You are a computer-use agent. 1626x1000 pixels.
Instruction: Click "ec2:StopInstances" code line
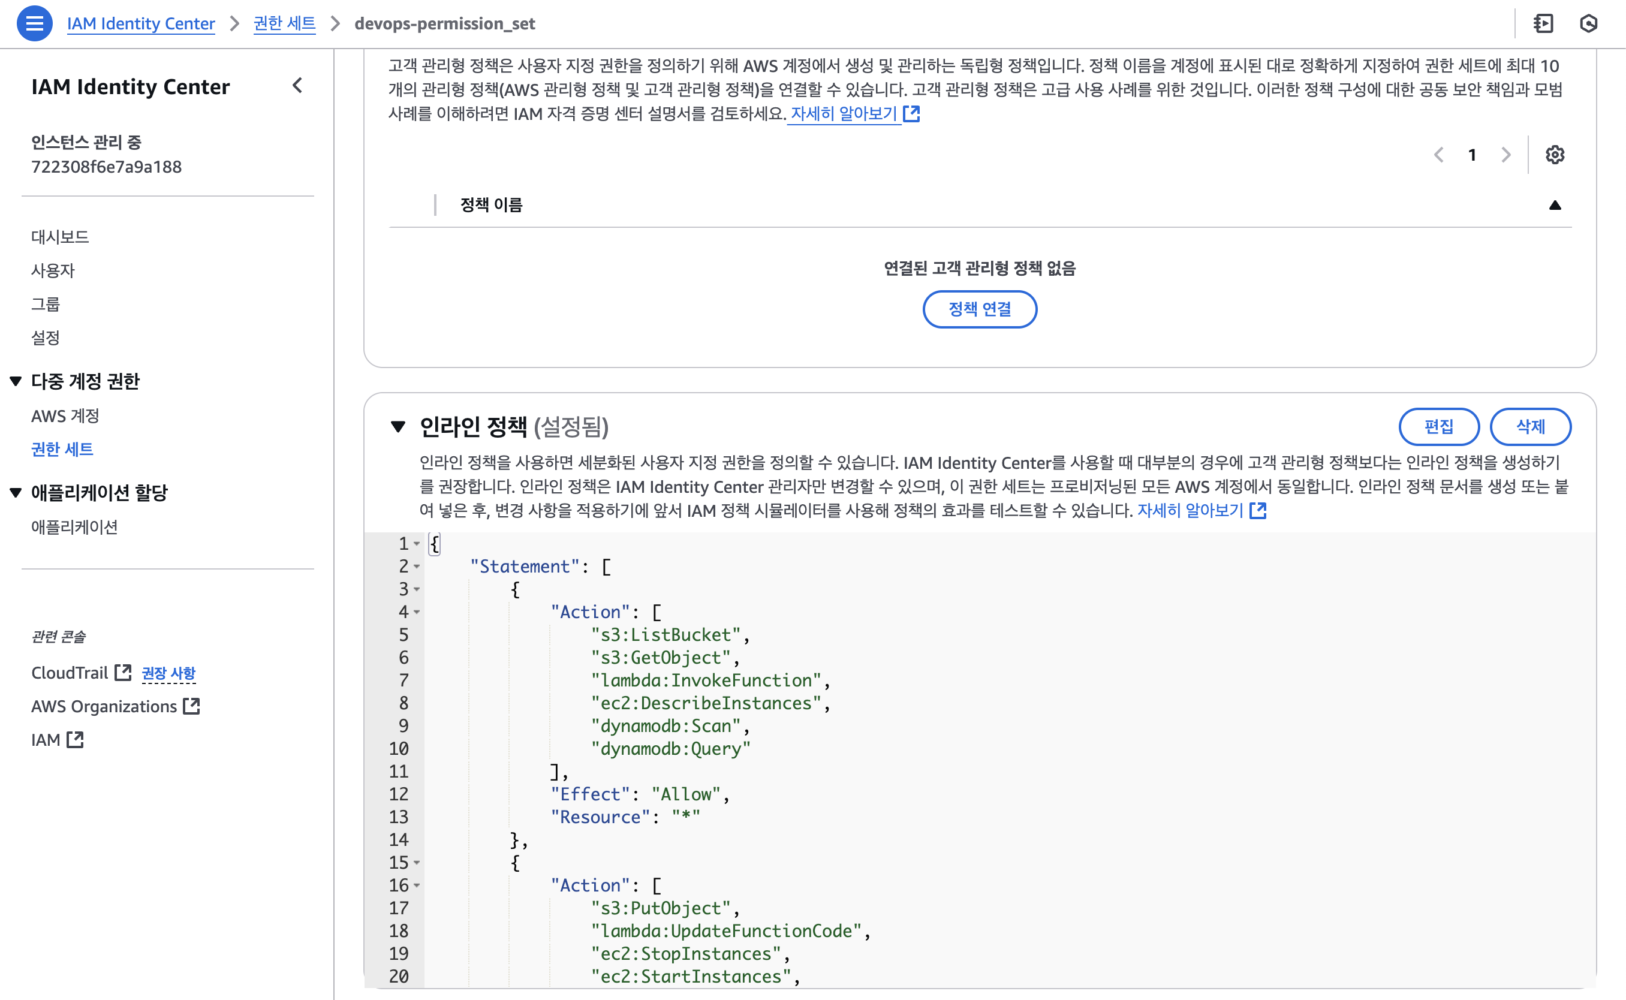click(x=690, y=954)
